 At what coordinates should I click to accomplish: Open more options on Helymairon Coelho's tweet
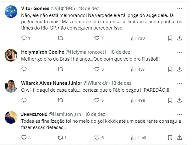tap(179, 52)
